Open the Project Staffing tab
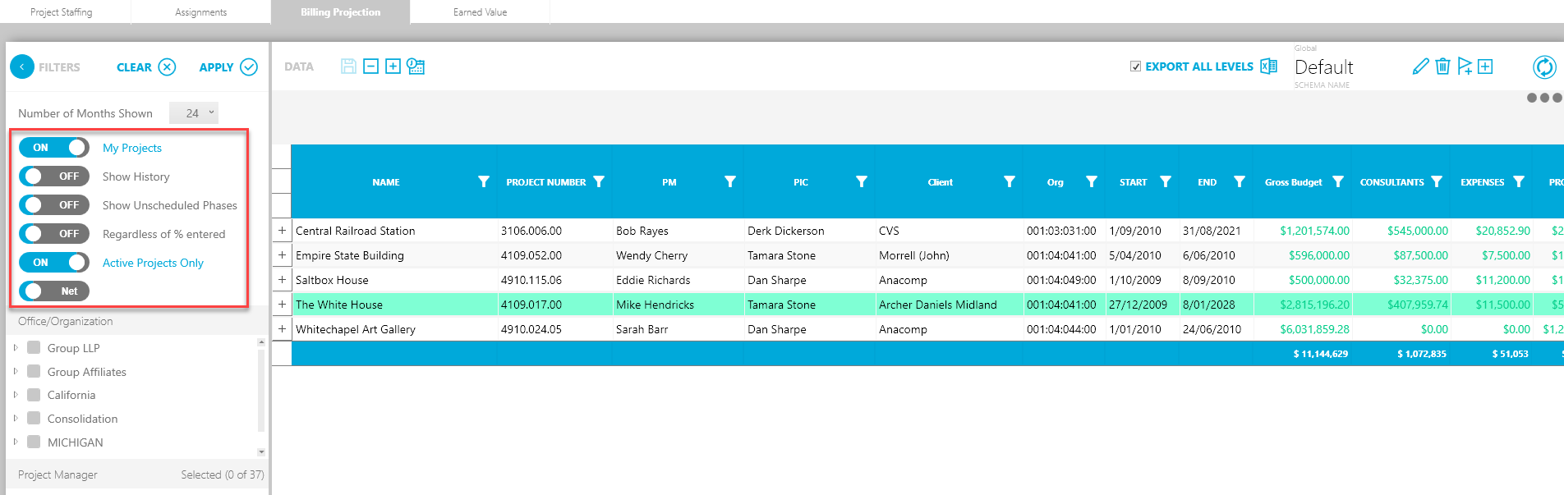 (62, 12)
